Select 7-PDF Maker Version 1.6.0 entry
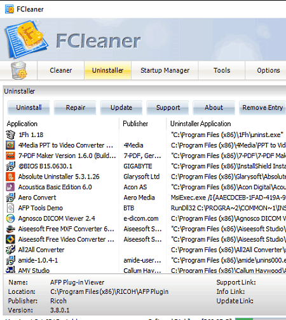This screenshot has width=286, height=320. (67, 156)
